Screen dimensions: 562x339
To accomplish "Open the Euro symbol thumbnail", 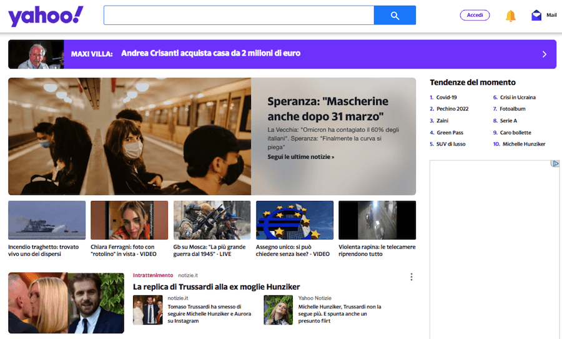I will [x=295, y=220].
